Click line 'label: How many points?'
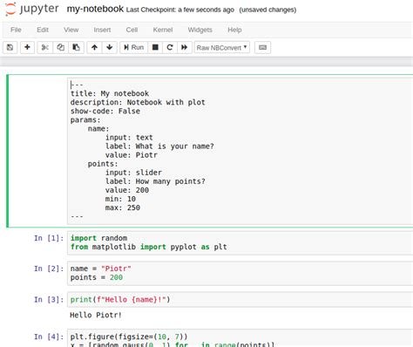Image resolution: width=413 pixels, height=347 pixels. click(x=155, y=181)
